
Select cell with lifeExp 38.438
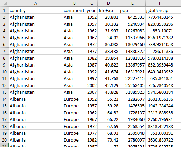108,51
